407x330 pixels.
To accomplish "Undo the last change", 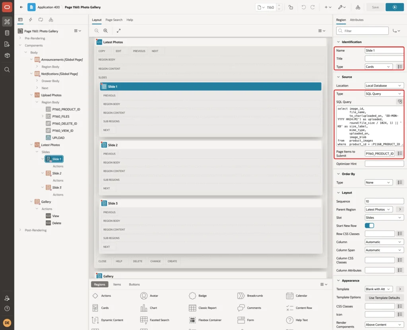I will tap(303, 7).
